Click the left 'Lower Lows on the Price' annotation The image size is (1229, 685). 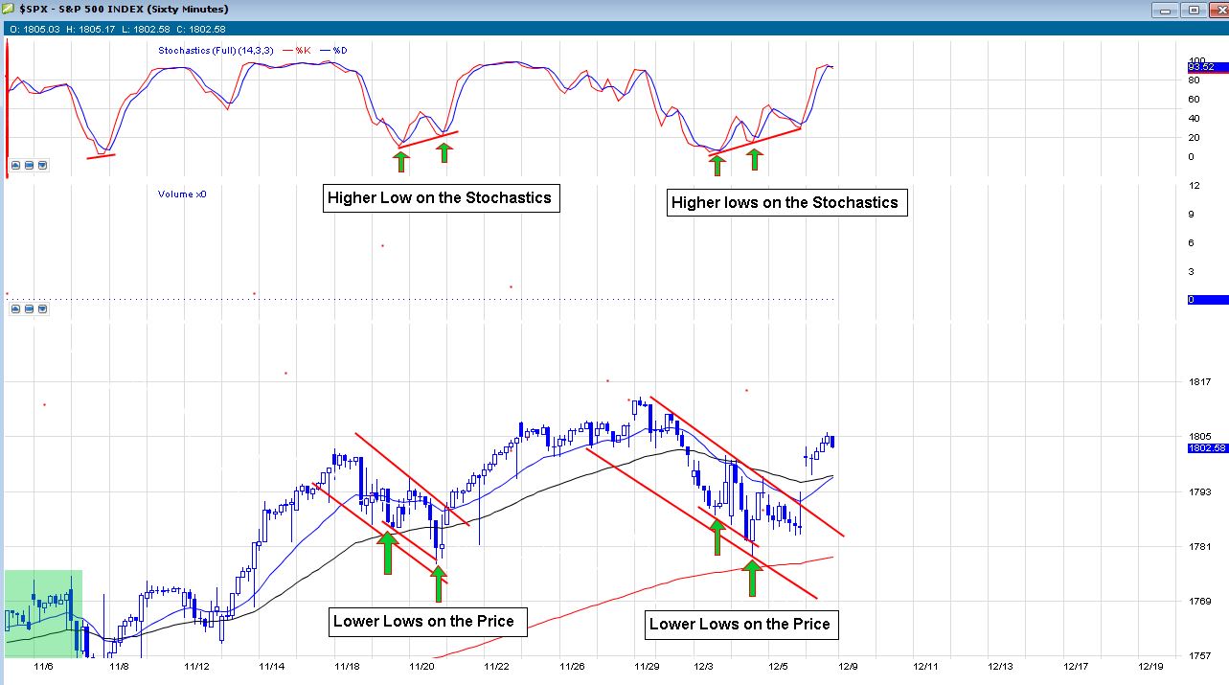tap(423, 621)
